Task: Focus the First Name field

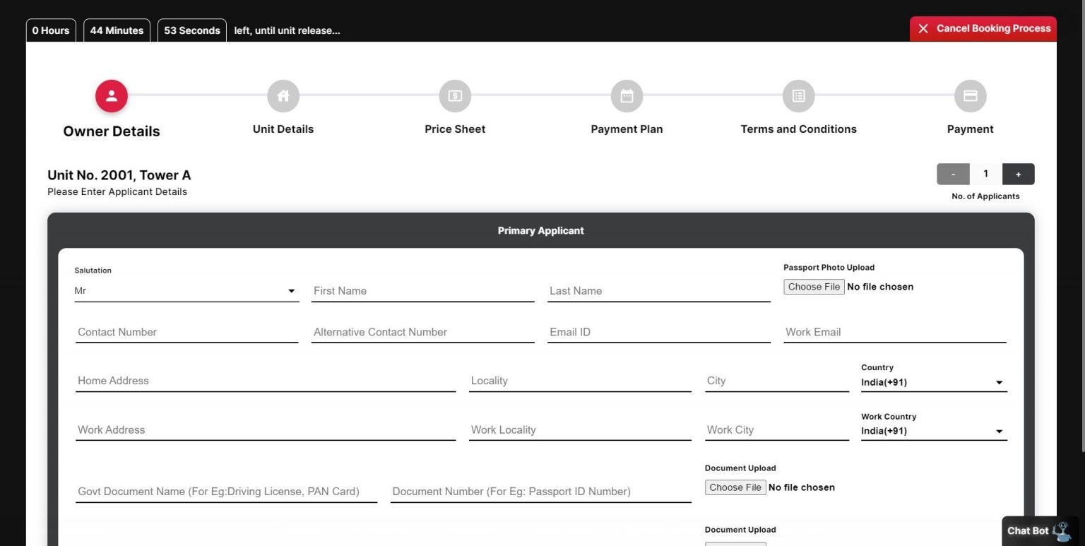Action: point(422,291)
